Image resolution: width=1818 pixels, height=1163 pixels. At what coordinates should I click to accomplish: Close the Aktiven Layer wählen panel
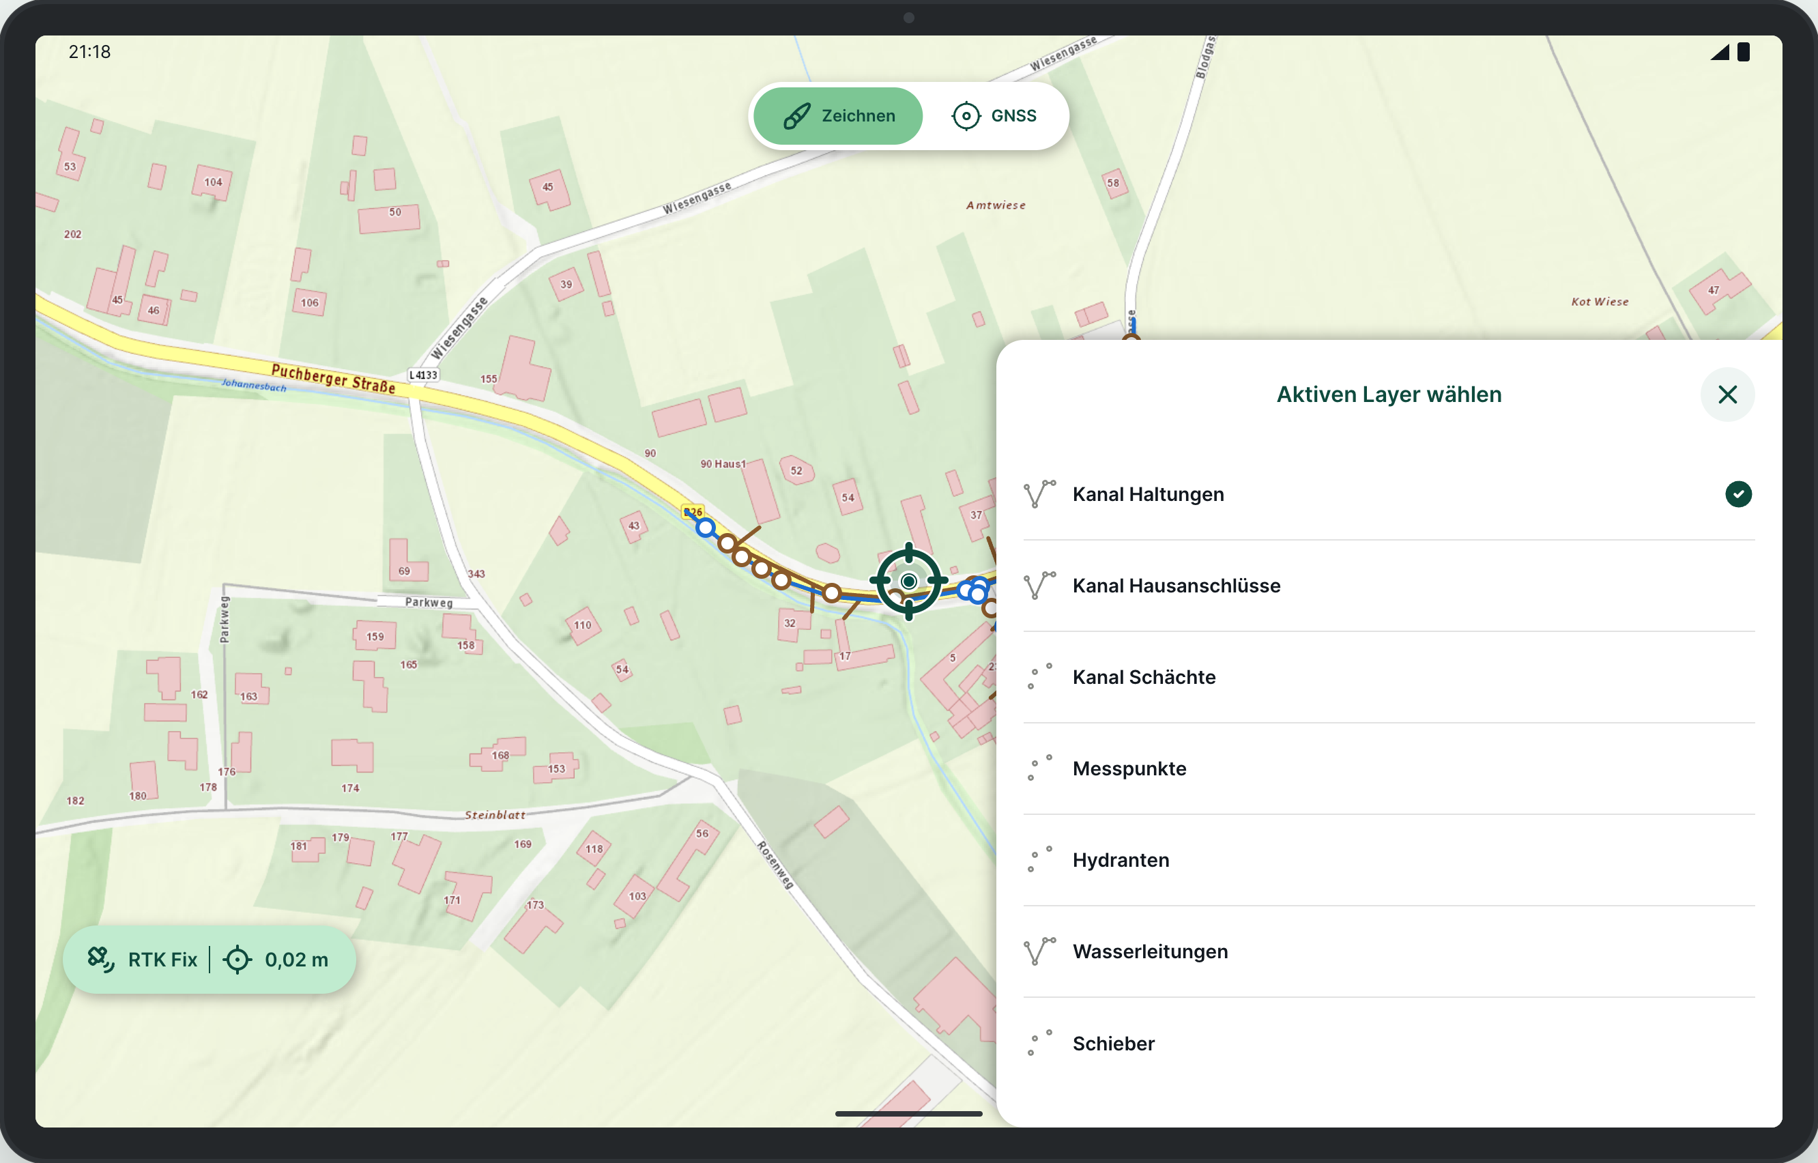point(1727,394)
